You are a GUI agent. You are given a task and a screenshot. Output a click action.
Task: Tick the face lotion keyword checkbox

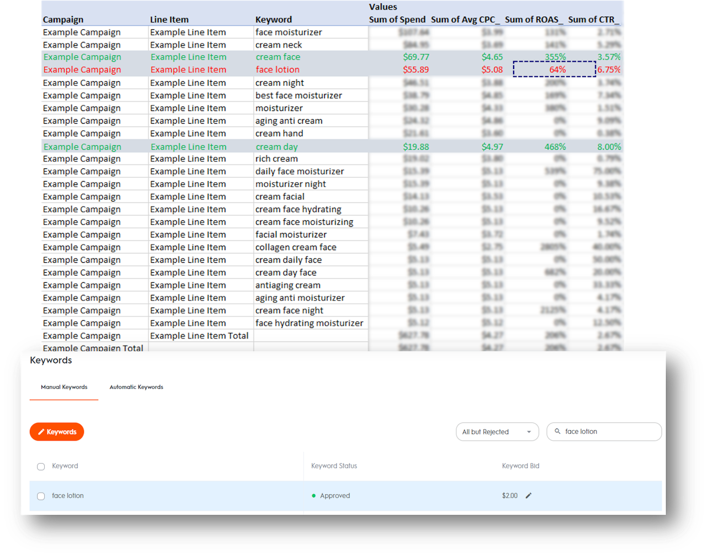[x=41, y=496]
